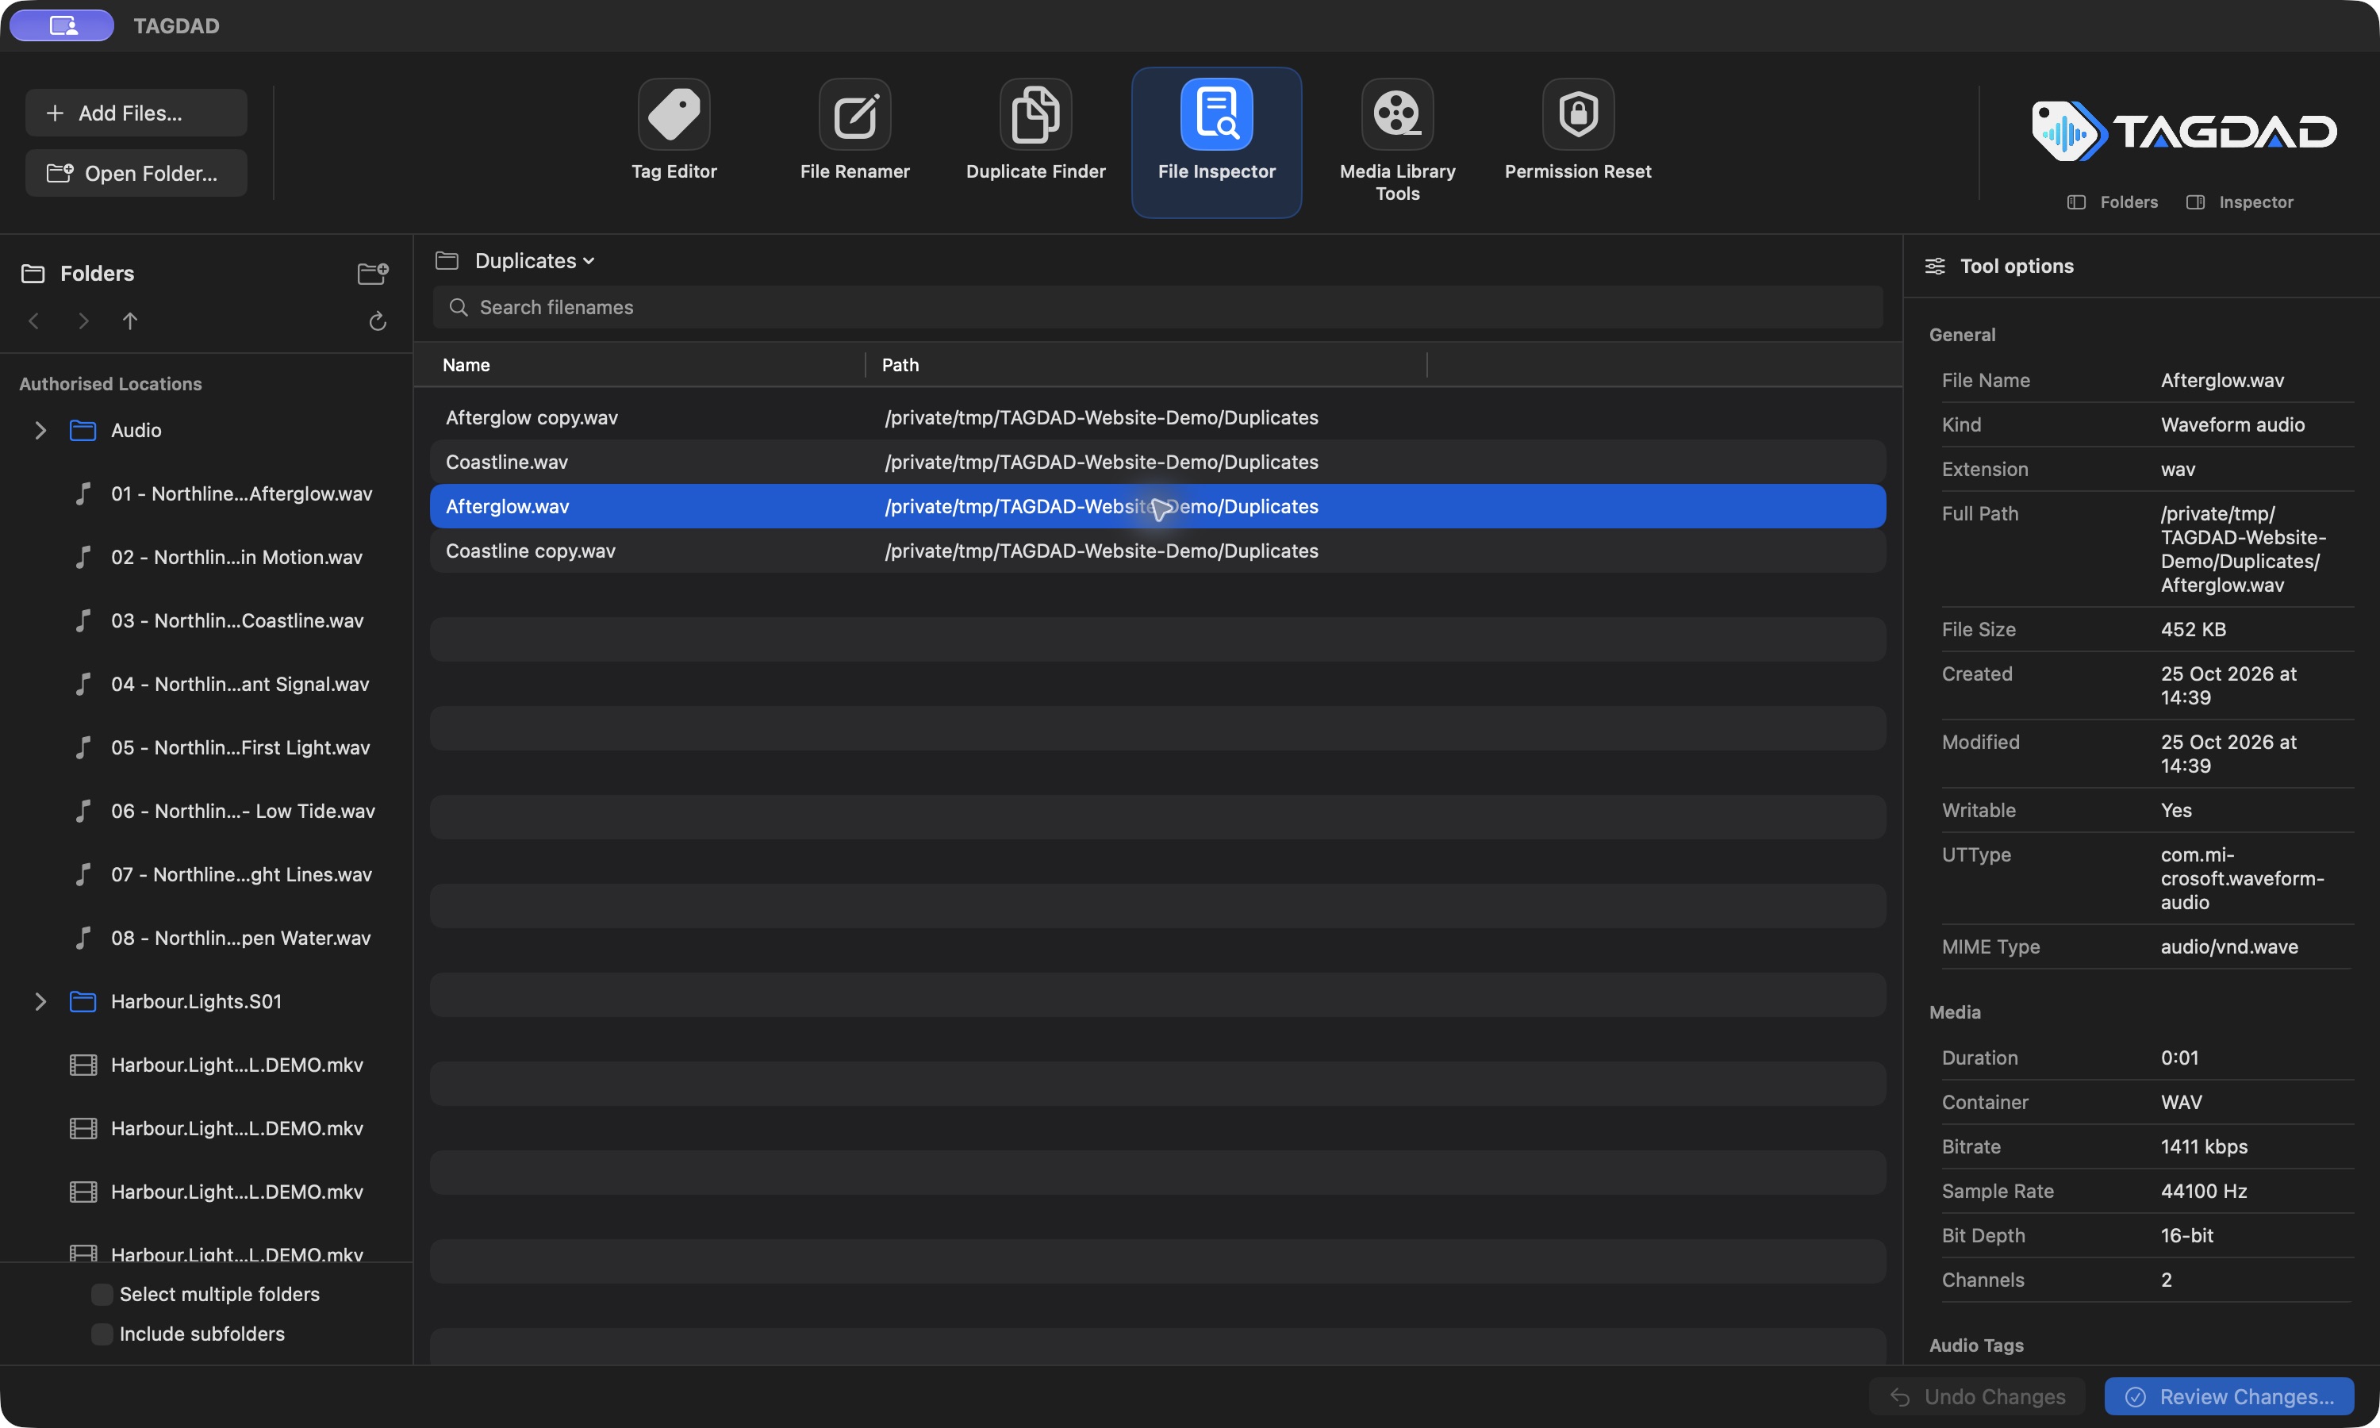The height and width of the screenshot is (1428, 2380).
Task: Enable Select multiple folders checkbox
Action: (102, 1294)
